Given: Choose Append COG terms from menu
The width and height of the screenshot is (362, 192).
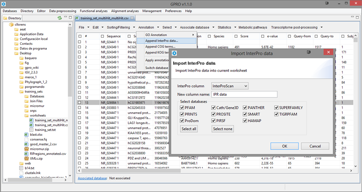Looking at the screenshot, I should pos(160,47).
